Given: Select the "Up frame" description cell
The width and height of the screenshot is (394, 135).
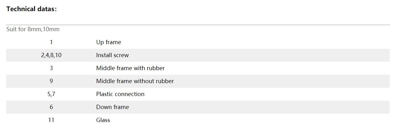Looking at the screenshot, I should (x=108, y=42).
